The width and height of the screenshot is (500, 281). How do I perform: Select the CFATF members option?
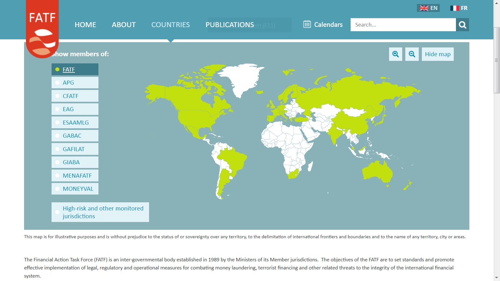(75, 96)
